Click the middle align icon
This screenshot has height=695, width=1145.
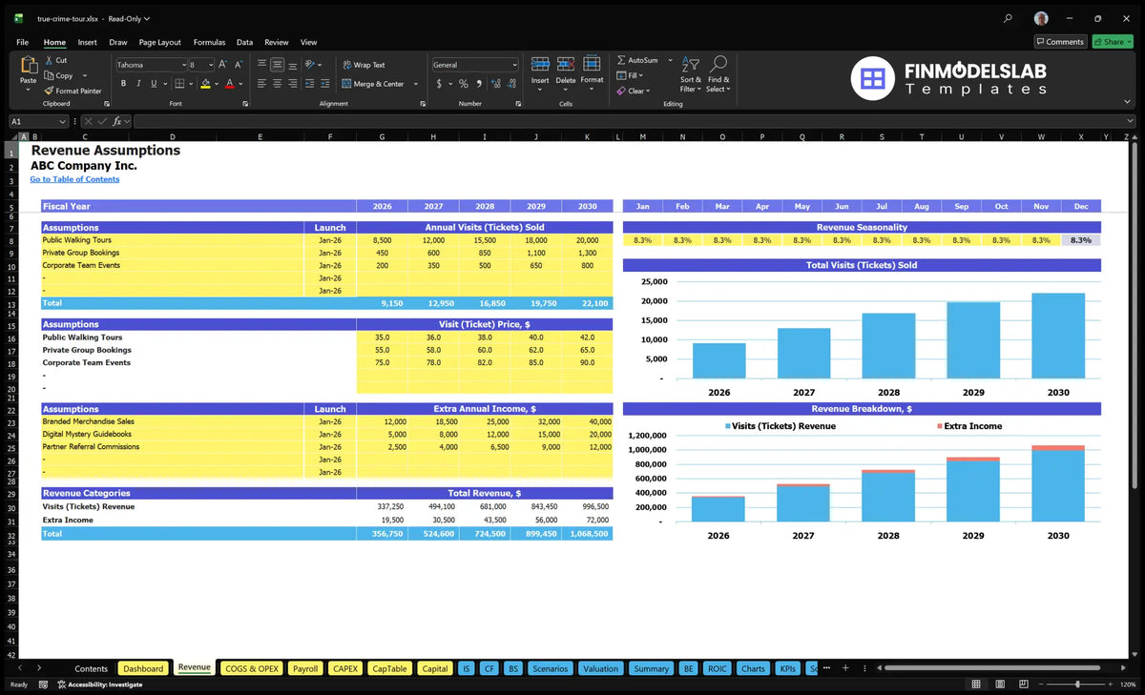click(277, 65)
